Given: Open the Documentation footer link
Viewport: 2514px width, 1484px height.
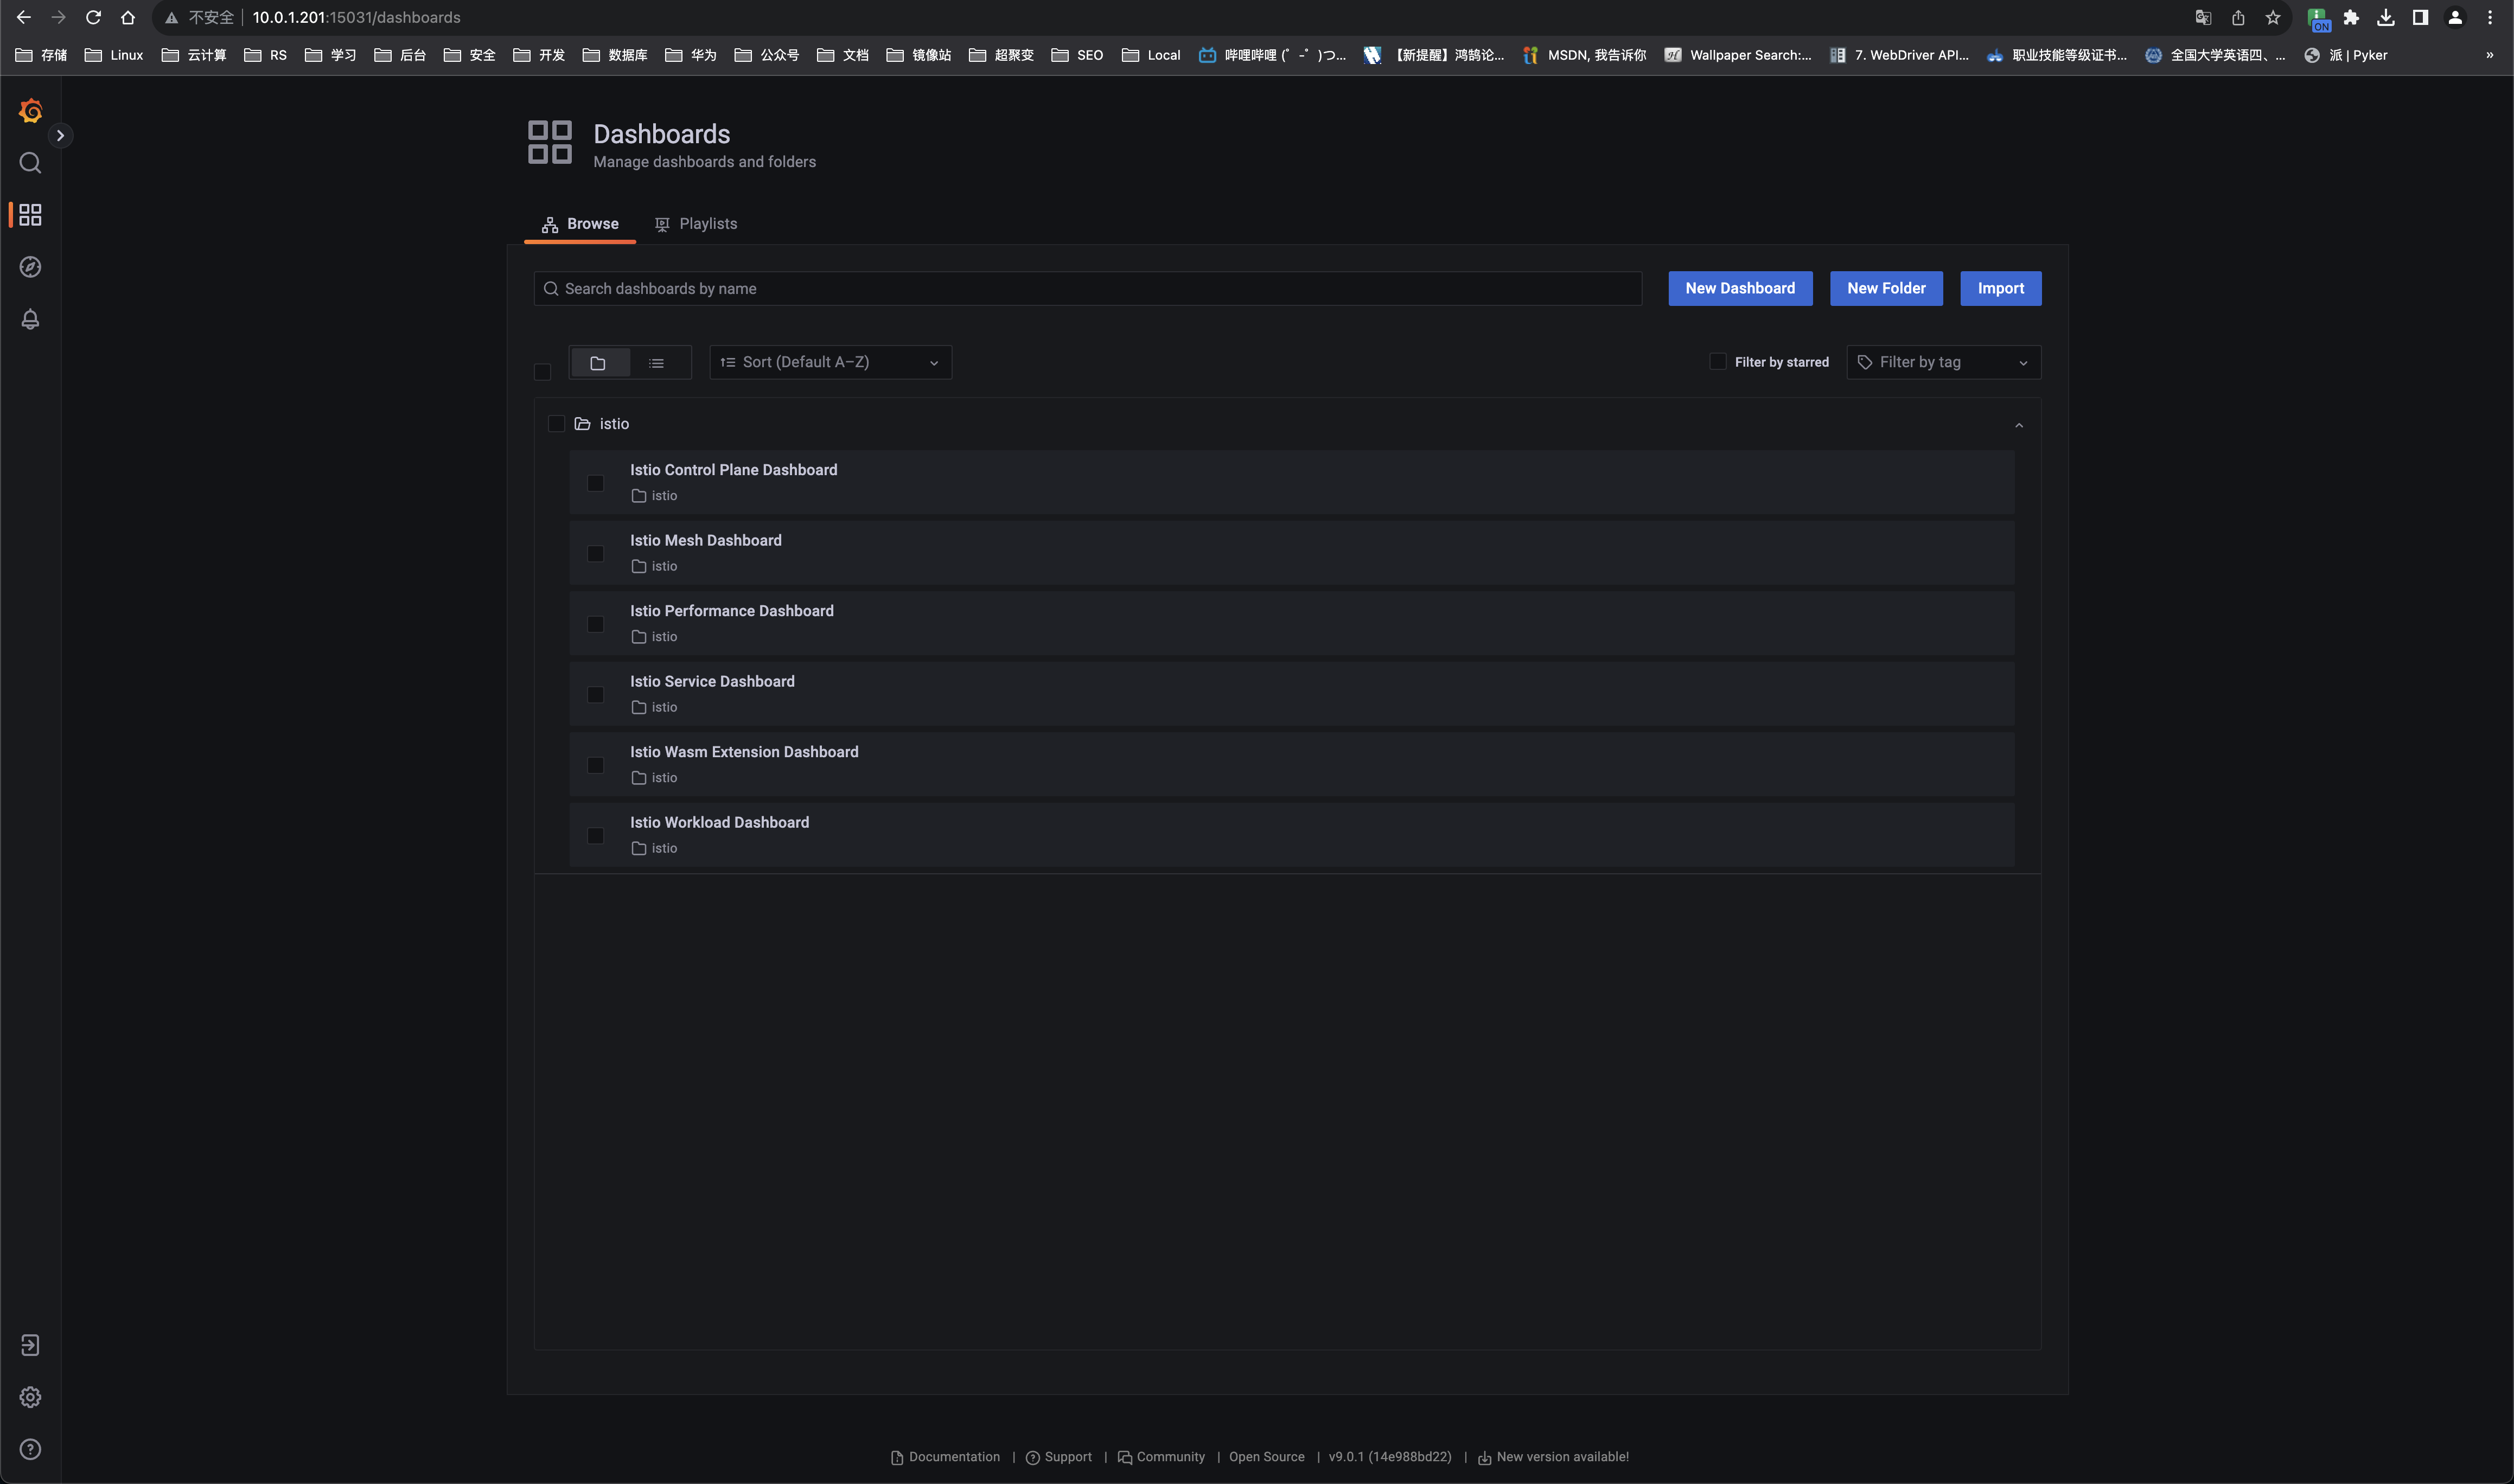Looking at the screenshot, I should (x=945, y=1457).
